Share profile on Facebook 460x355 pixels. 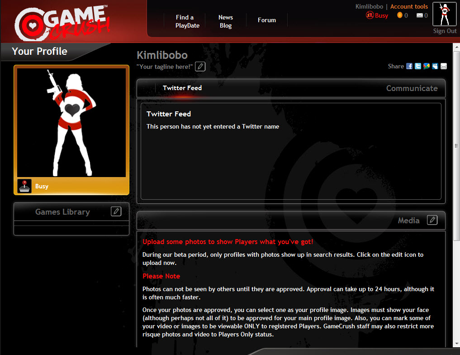coord(409,66)
